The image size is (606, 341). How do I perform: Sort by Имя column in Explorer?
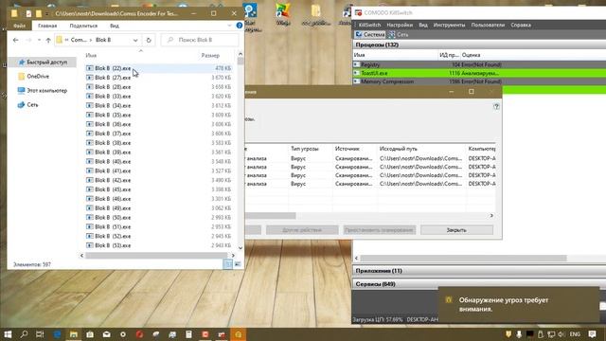click(91, 56)
